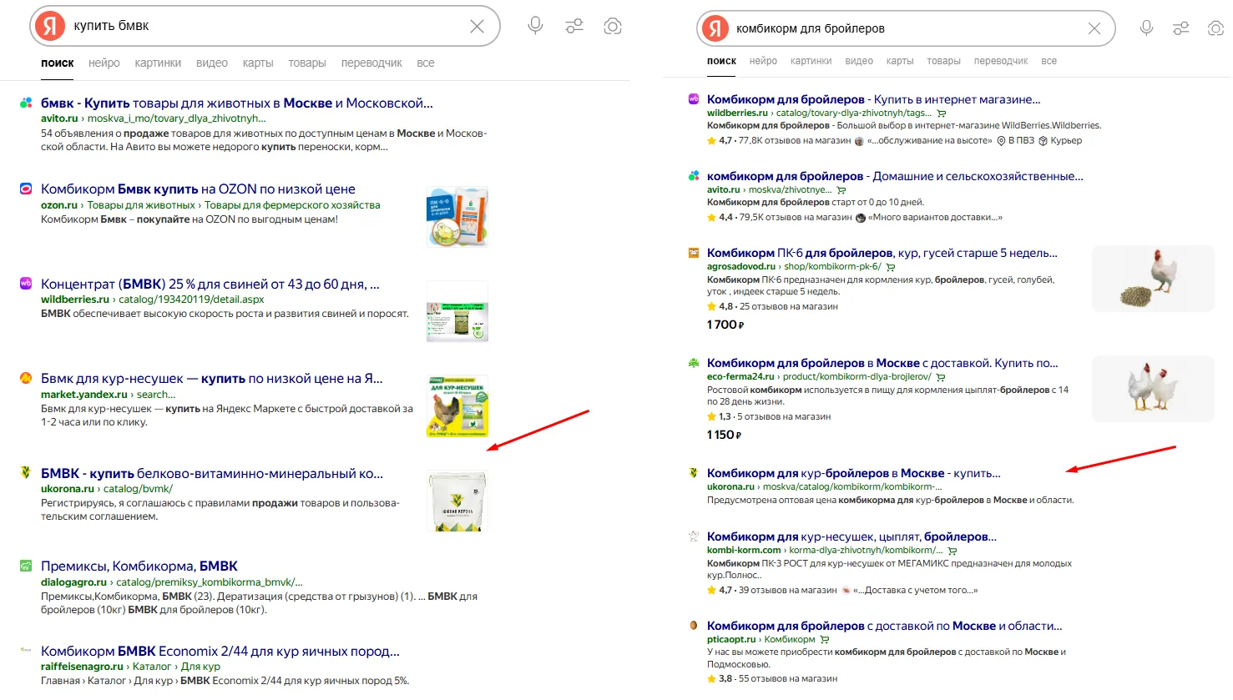Switch to 'картинки' tab in the 'купить бмвк' window
This screenshot has height=700, width=1233.
click(x=158, y=63)
